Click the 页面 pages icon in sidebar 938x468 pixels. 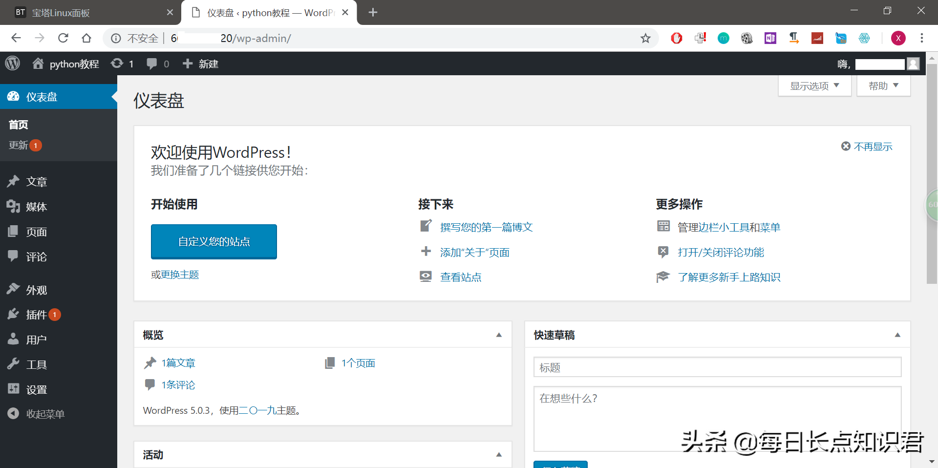pyautogui.click(x=13, y=232)
